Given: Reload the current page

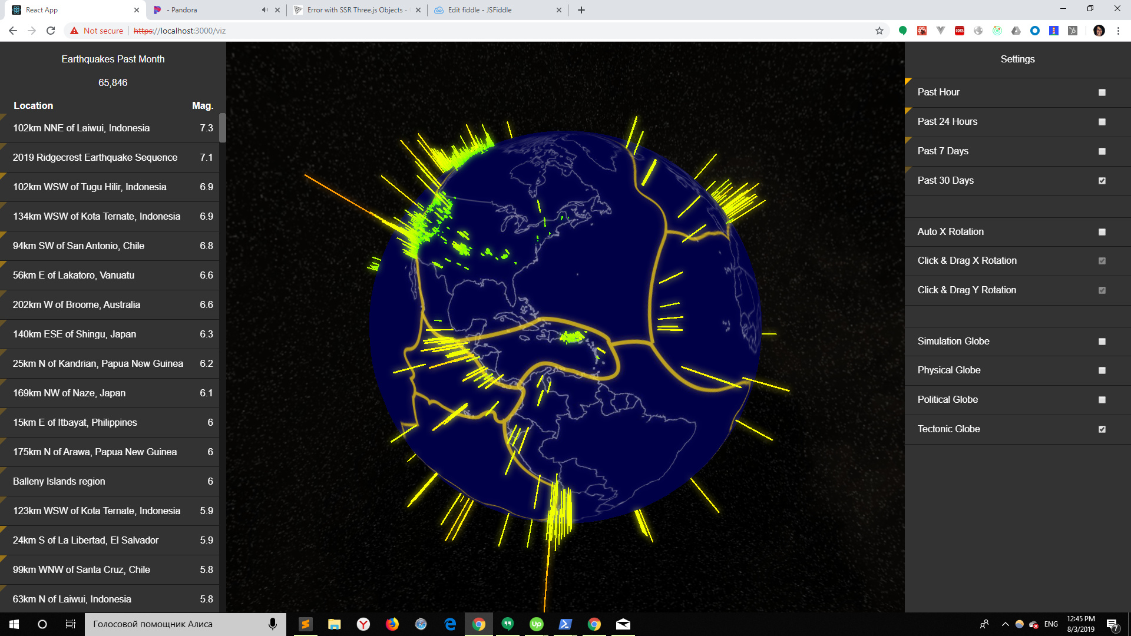Looking at the screenshot, I should pos(51,31).
